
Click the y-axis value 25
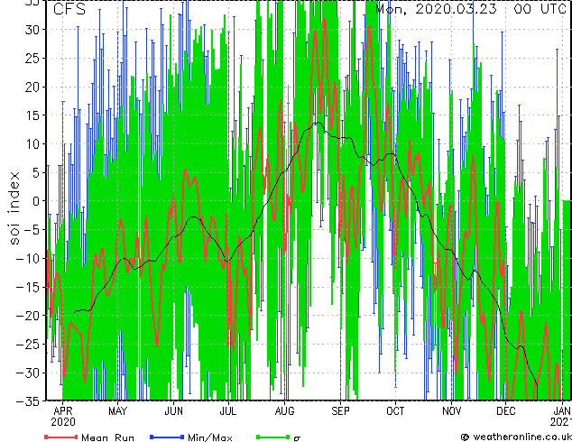coord(32,59)
